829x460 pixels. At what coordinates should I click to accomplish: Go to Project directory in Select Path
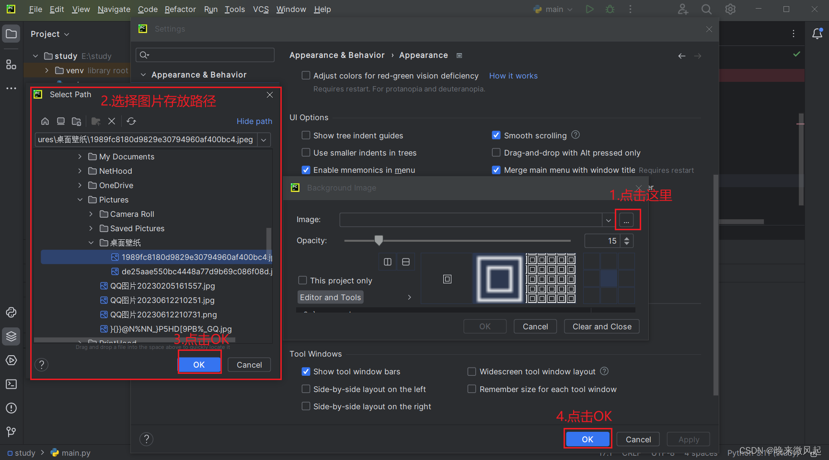[76, 121]
